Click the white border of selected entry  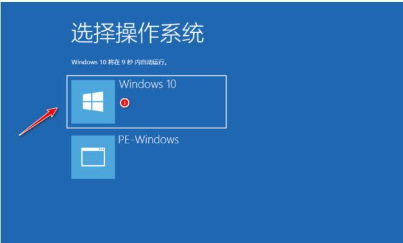coord(146,76)
